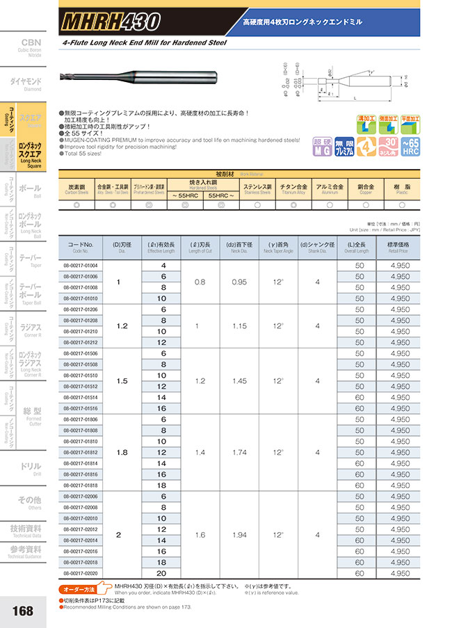
Task: Click the (D)刃径 Dia. column header
Action: point(122,247)
